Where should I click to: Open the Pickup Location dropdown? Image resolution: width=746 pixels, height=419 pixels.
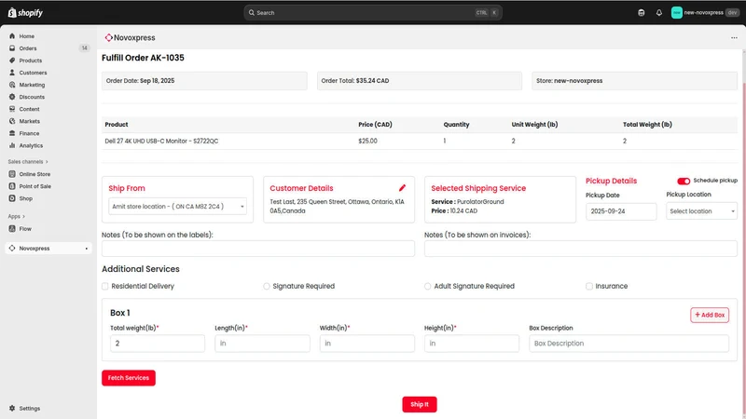point(702,211)
